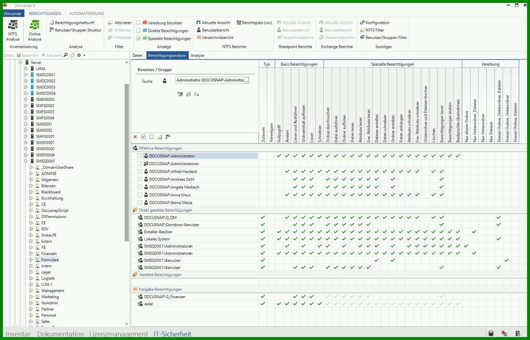Open the Dokumentation module
This screenshot has height=340, width=530.
coord(61,334)
